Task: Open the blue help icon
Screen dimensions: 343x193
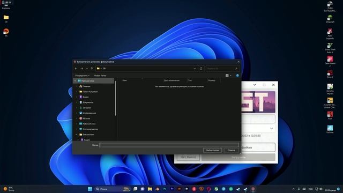Action: pos(237,76)
